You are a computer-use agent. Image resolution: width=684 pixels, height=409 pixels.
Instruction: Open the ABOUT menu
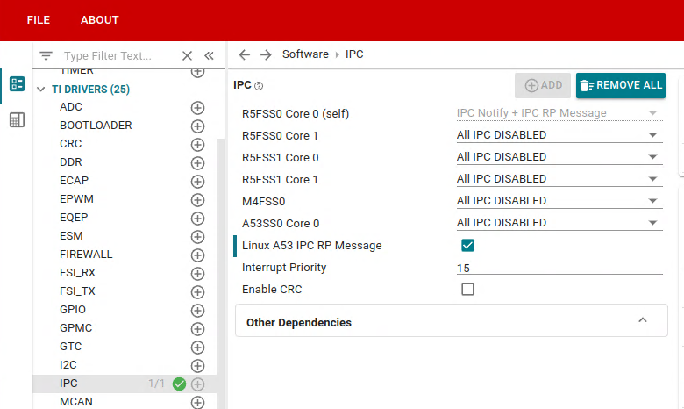(99, 20)
